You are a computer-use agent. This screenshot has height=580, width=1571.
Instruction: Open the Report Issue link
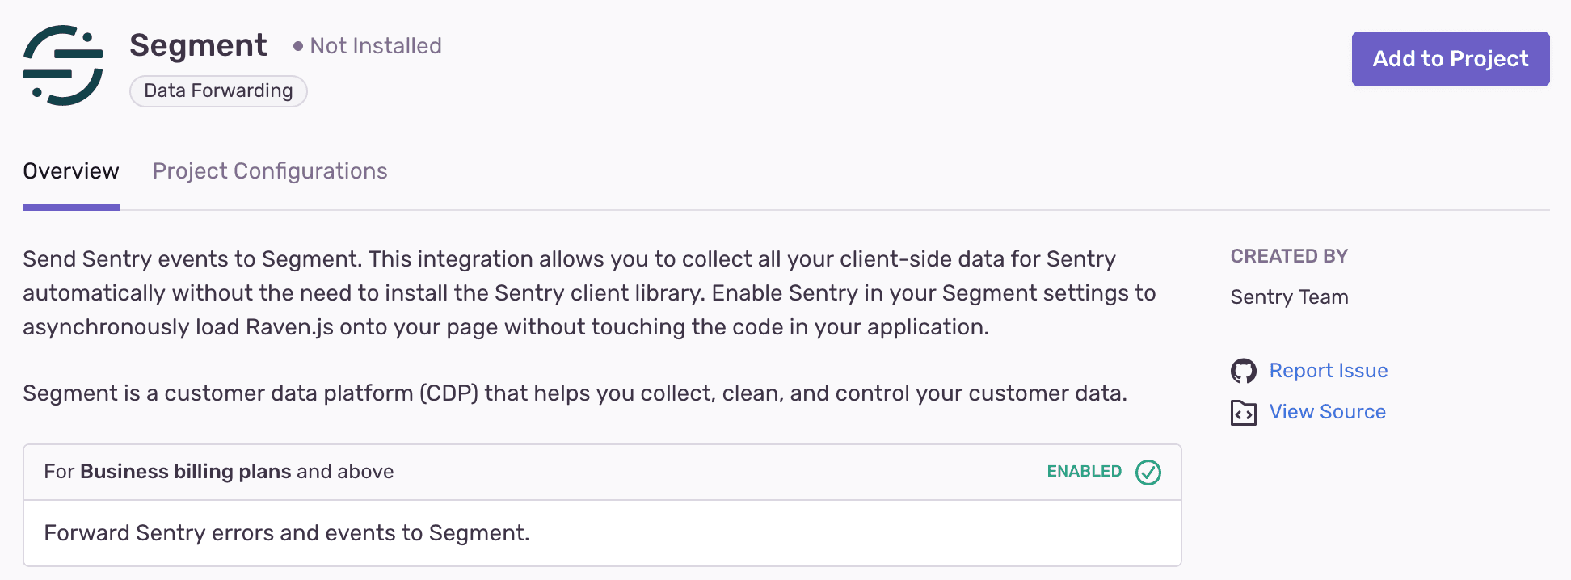pos(1328,370)
